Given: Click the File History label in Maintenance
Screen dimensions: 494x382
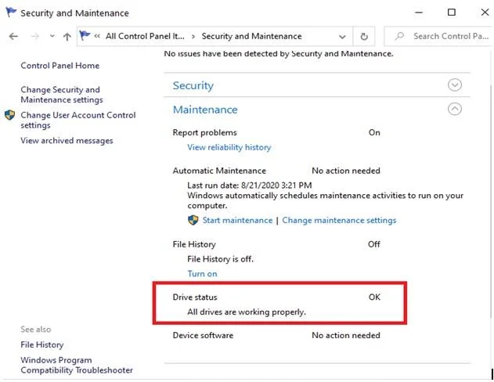Looking at the screenshot, I should [x=194, y=244].
